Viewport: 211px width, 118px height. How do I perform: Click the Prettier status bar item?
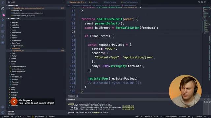[x=198, y=117]
